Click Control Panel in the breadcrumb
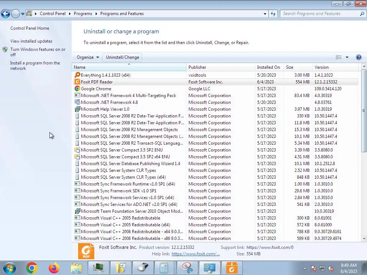Image resolution: width=367 pixels, height=275 pixels. click(x=53, y=14)
